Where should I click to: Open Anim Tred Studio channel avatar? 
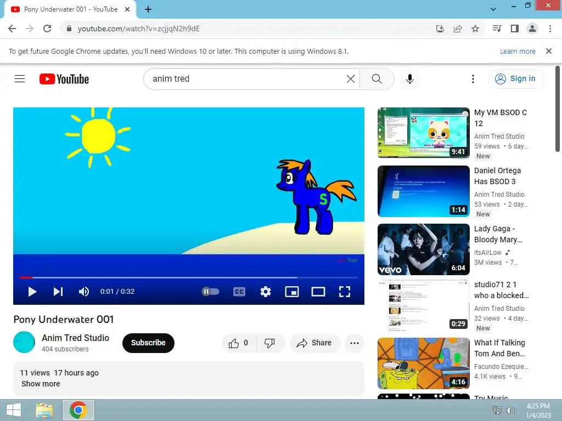point(24,342)
